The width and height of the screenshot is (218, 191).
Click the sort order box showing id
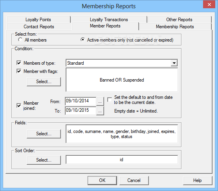point(122,160)
